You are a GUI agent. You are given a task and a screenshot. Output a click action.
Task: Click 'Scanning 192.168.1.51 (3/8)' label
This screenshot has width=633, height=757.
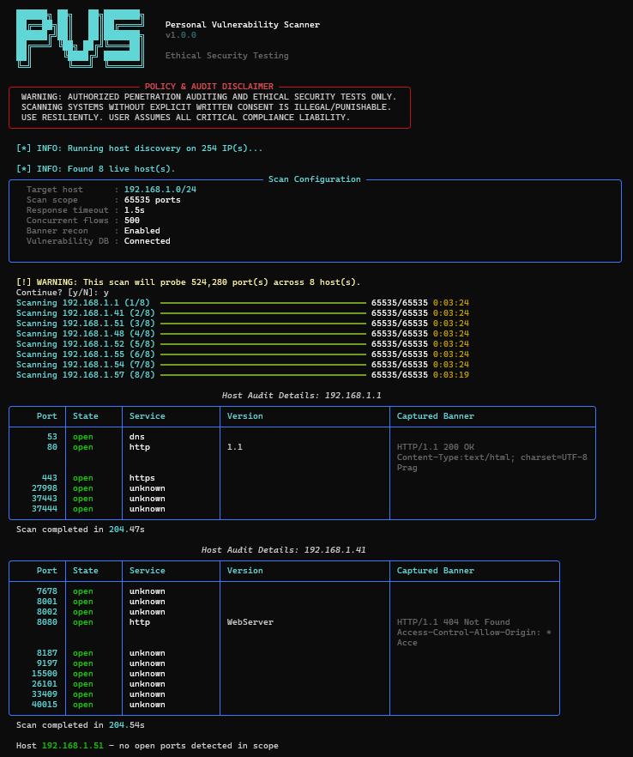coord(86,324)
